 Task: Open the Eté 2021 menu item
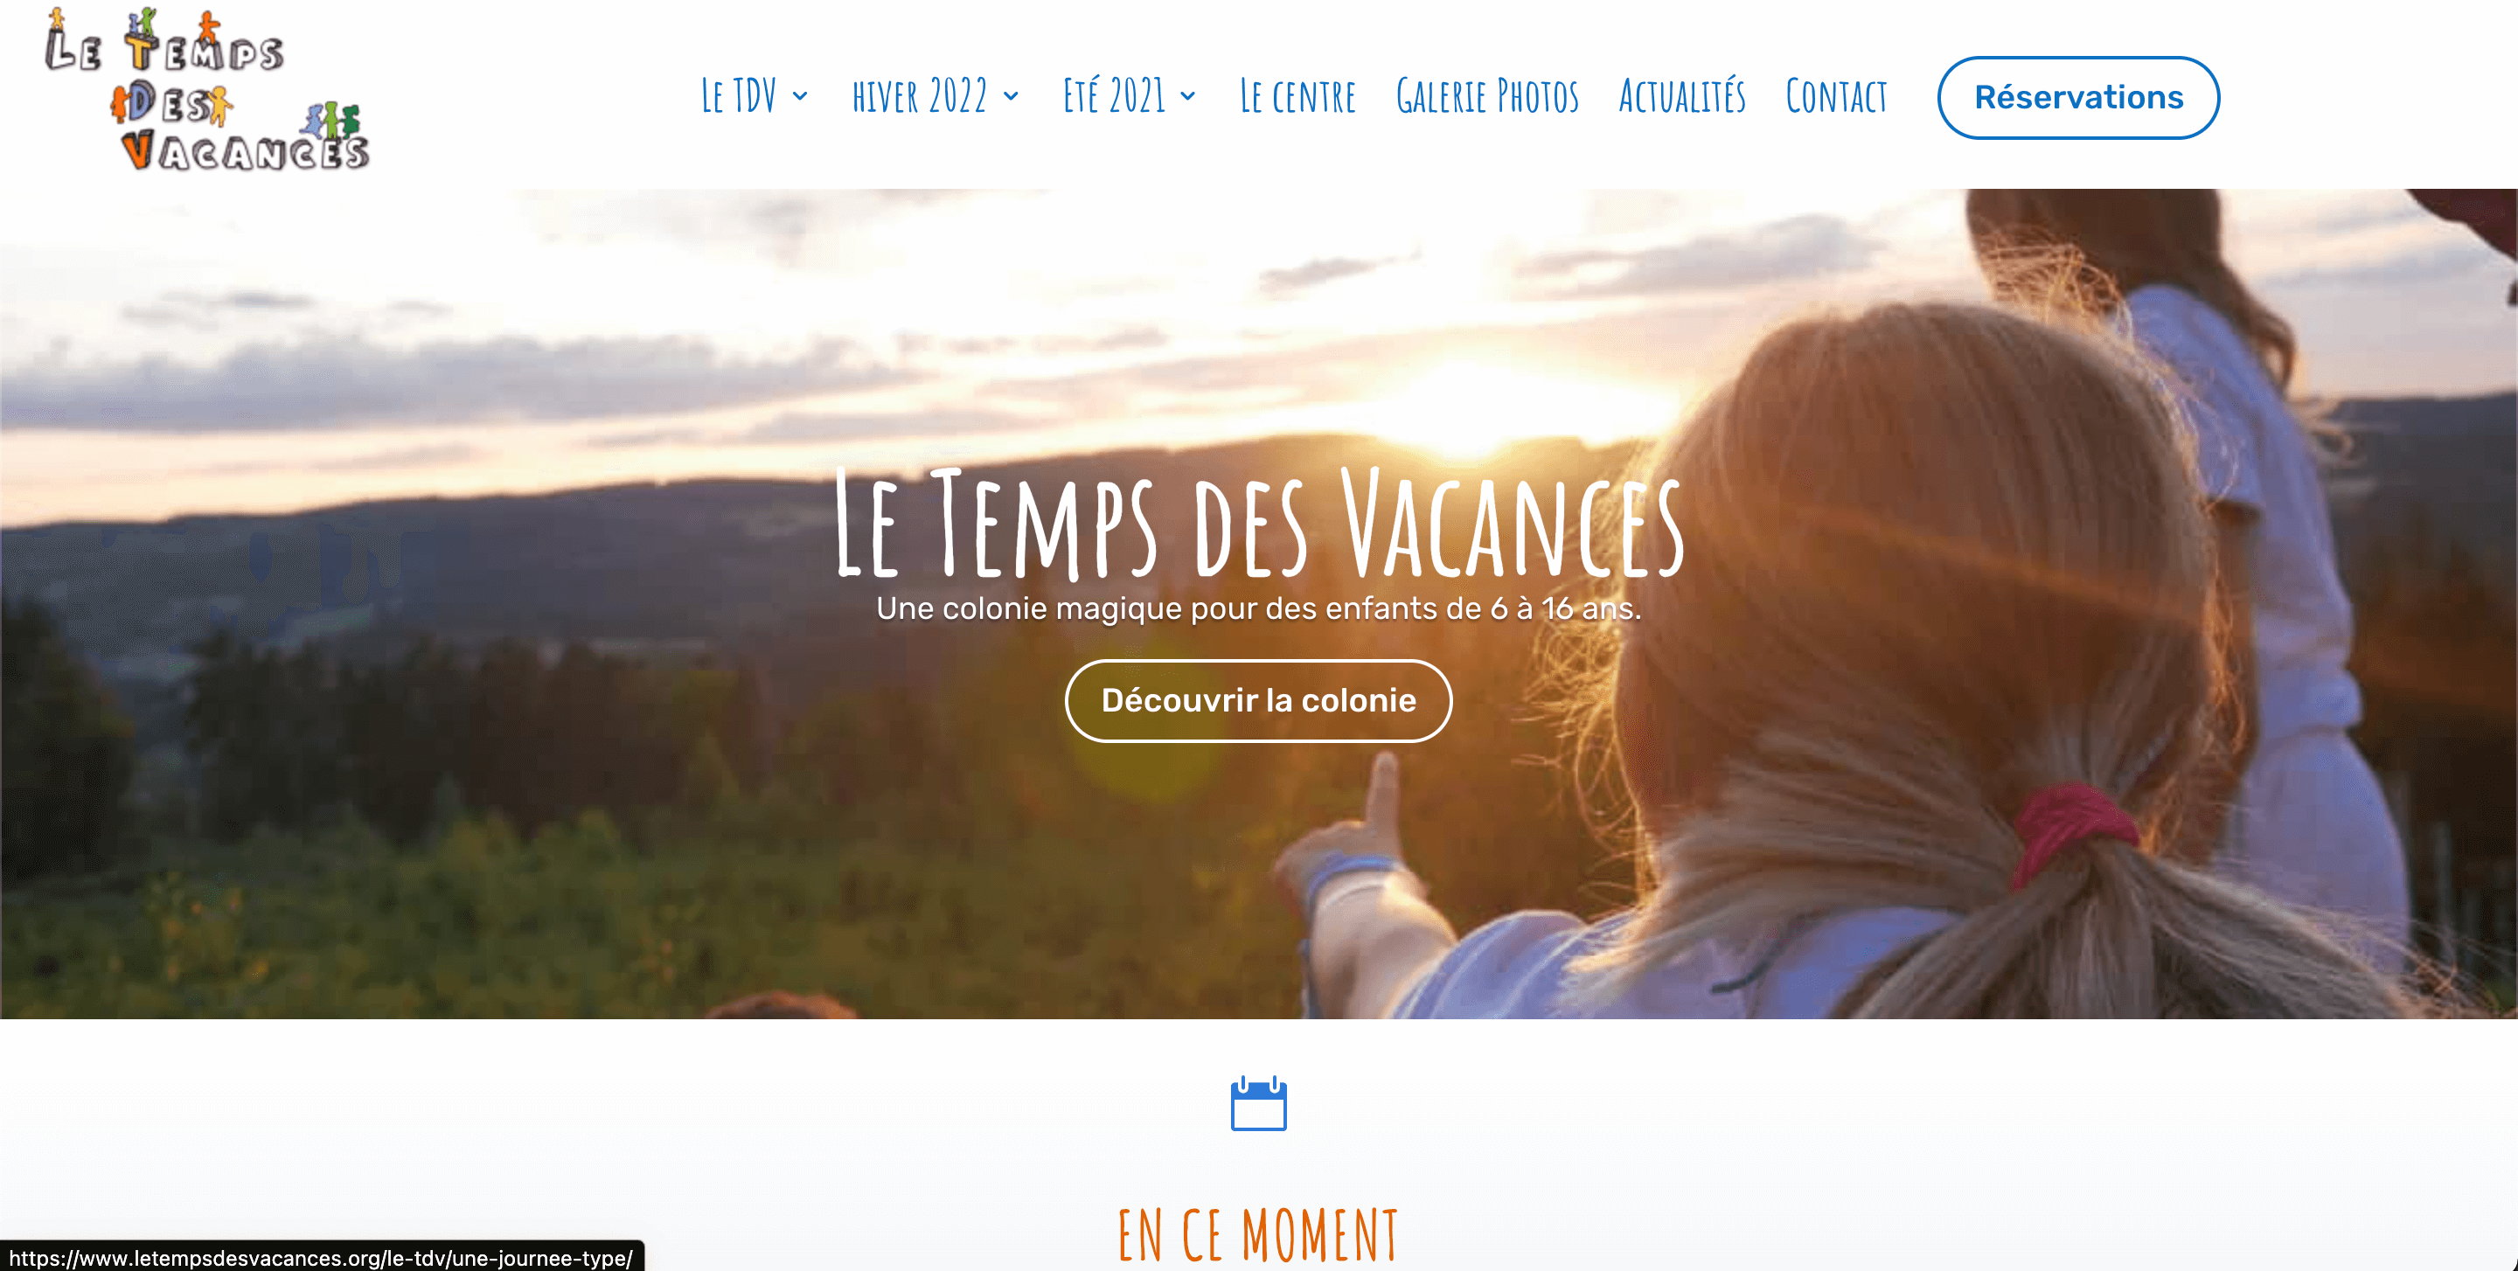(1115, 96)
